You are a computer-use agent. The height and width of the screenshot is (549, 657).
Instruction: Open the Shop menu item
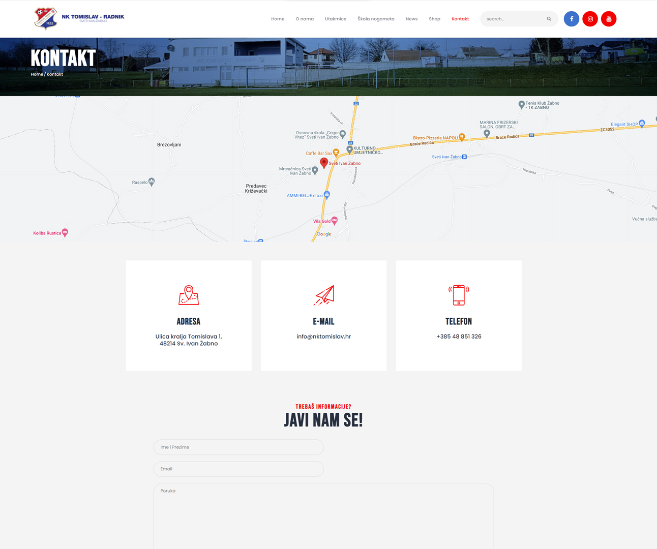click(x=434, y=19)
